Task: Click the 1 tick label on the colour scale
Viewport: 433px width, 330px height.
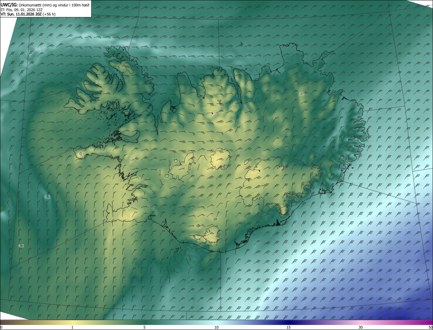Action: [72, 327]
